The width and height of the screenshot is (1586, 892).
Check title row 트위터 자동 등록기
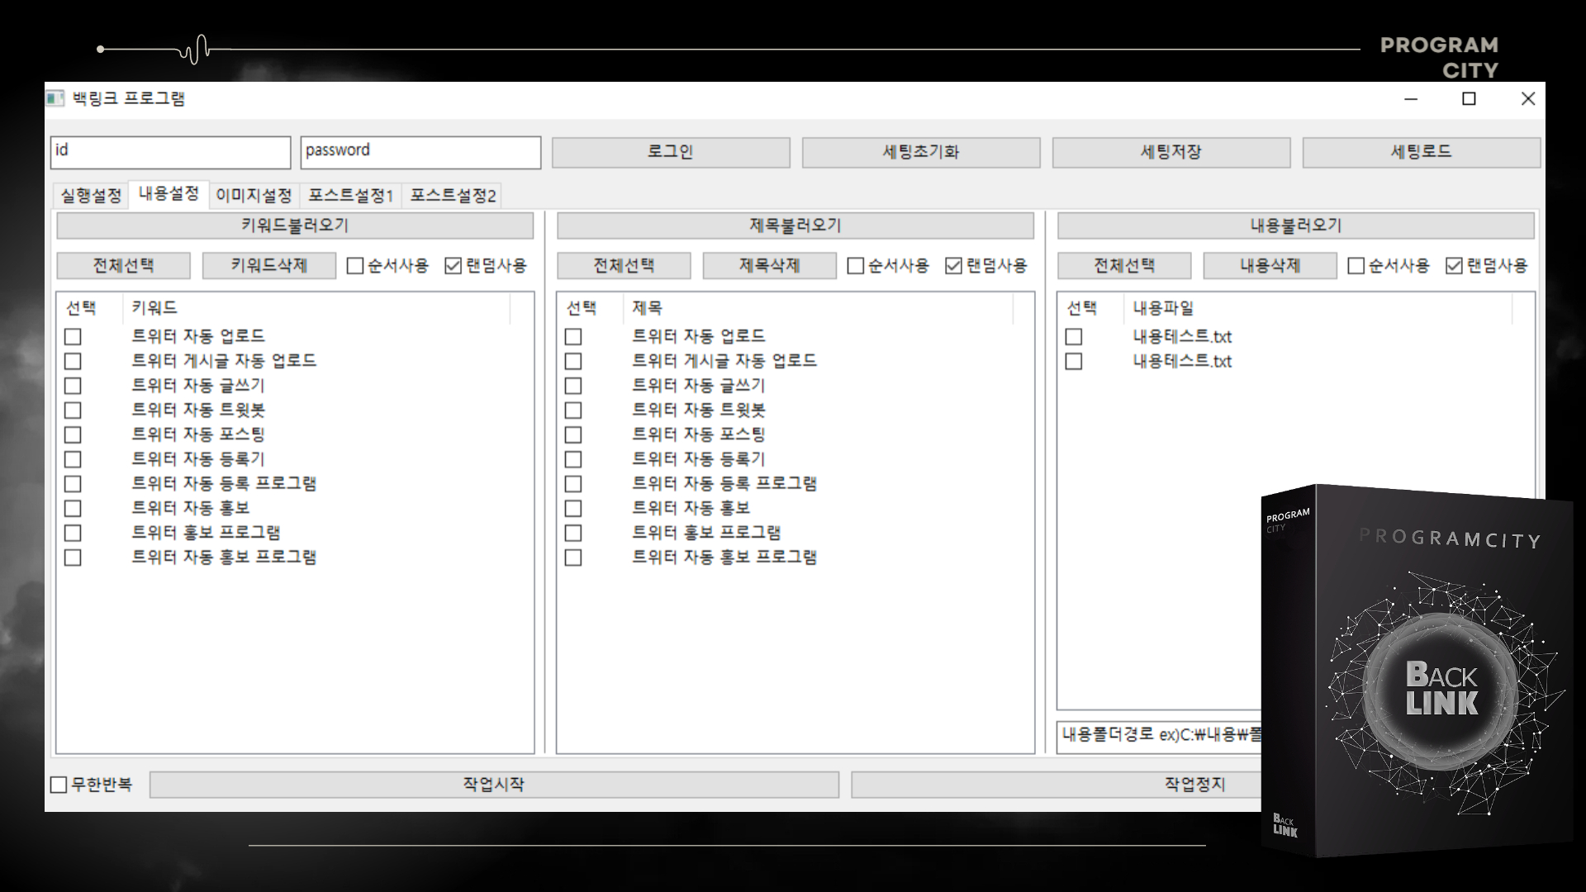pos(573,459)
